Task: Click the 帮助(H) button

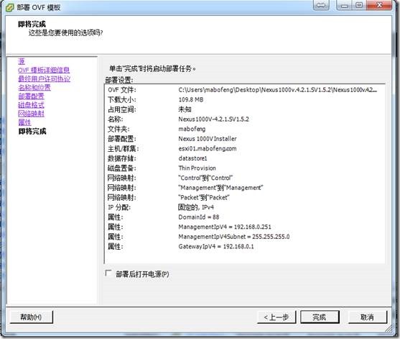Action: click(32, 317)
